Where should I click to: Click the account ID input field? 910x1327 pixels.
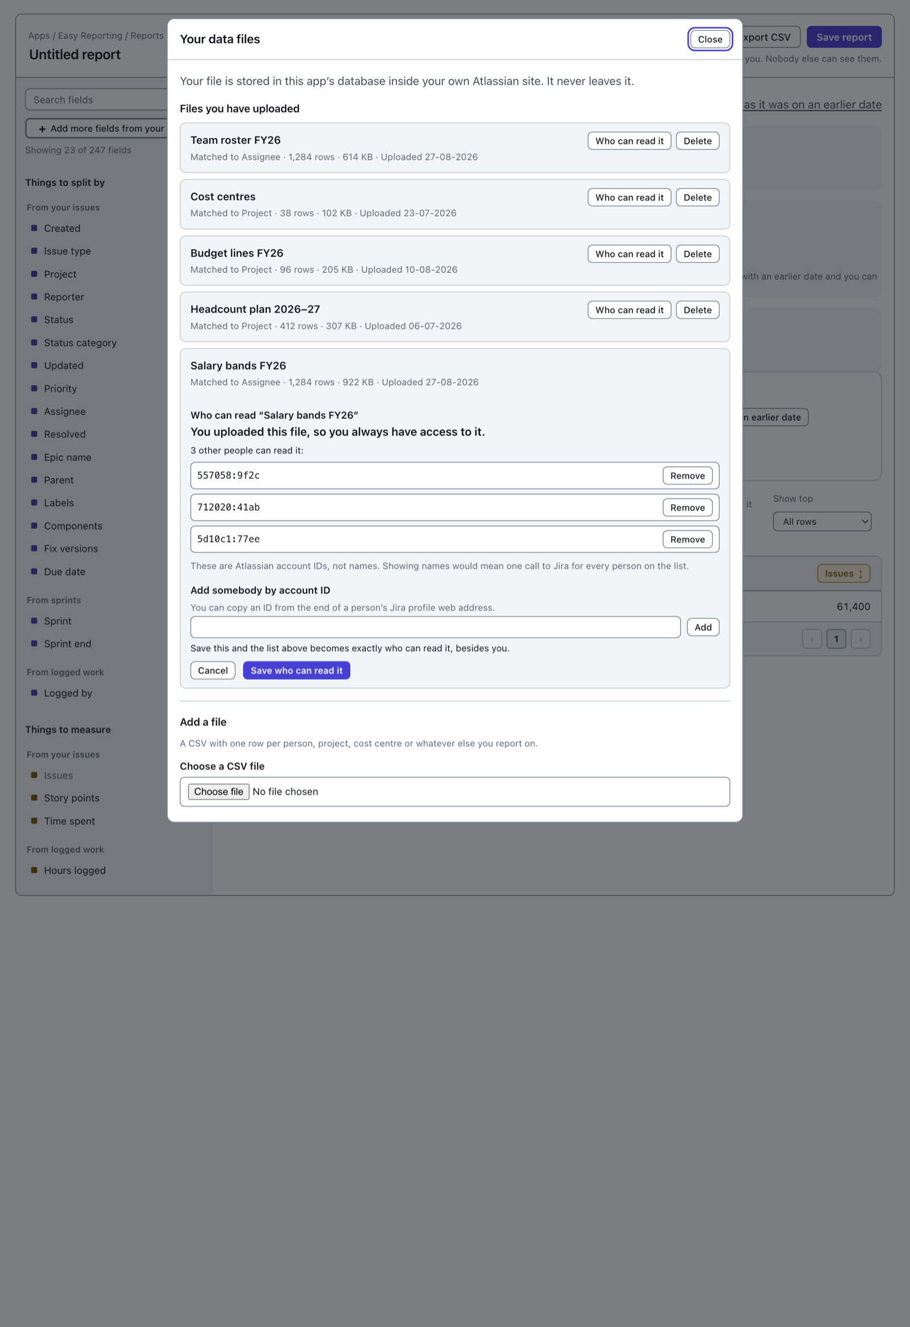tap(435, 627)
